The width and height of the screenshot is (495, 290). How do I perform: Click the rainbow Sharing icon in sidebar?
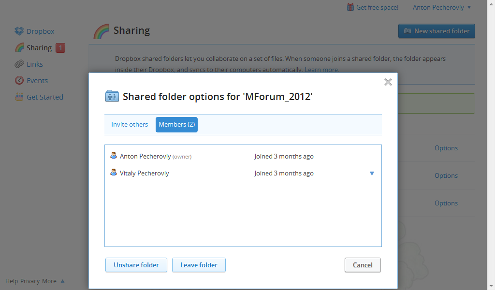19,48
